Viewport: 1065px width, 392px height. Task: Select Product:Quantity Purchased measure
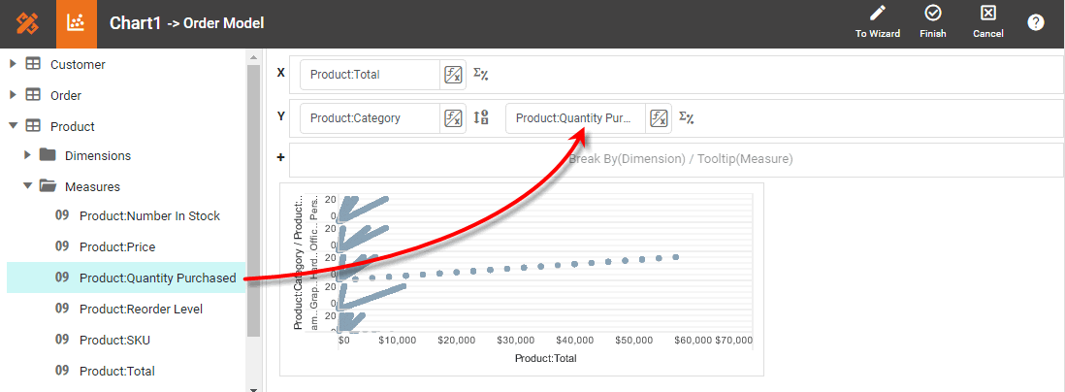pos(157,278)
